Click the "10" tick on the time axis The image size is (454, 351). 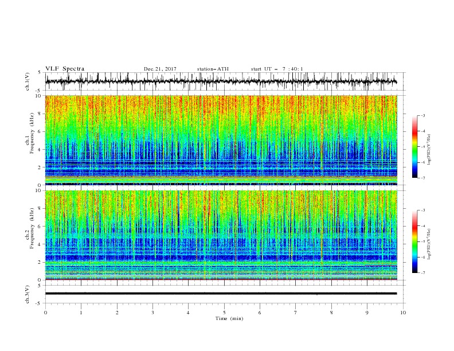403,313
